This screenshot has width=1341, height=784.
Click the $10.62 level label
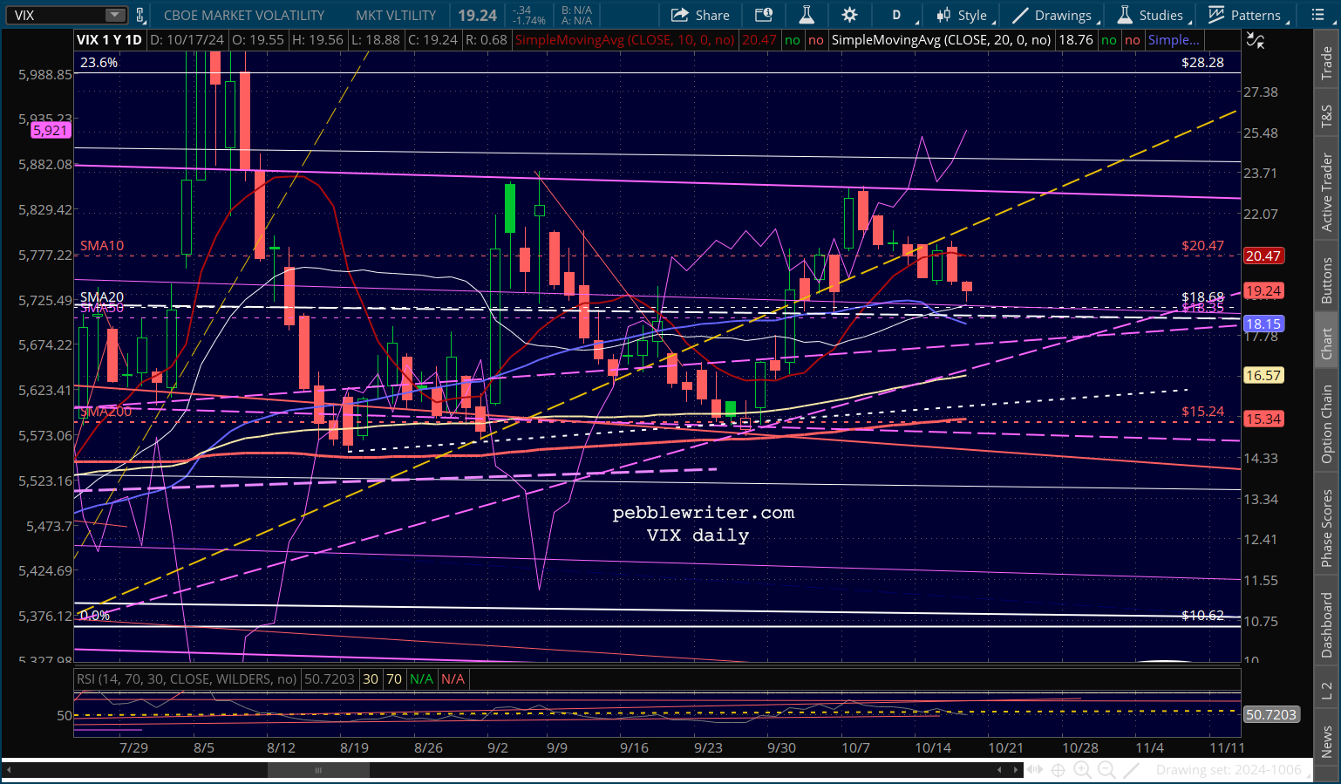tap(1202, 616)
